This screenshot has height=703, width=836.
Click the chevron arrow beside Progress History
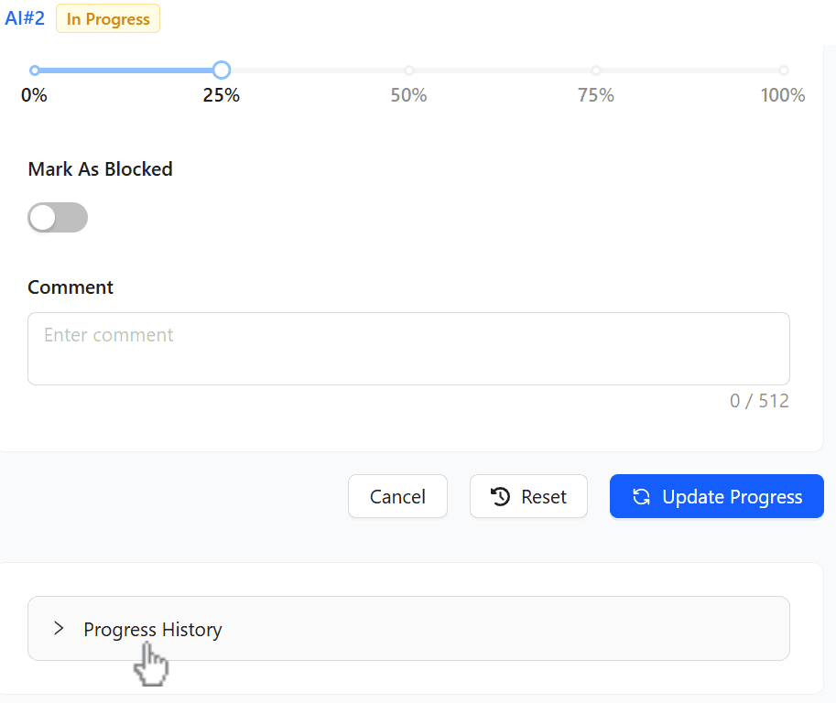[x=59, y=628]
